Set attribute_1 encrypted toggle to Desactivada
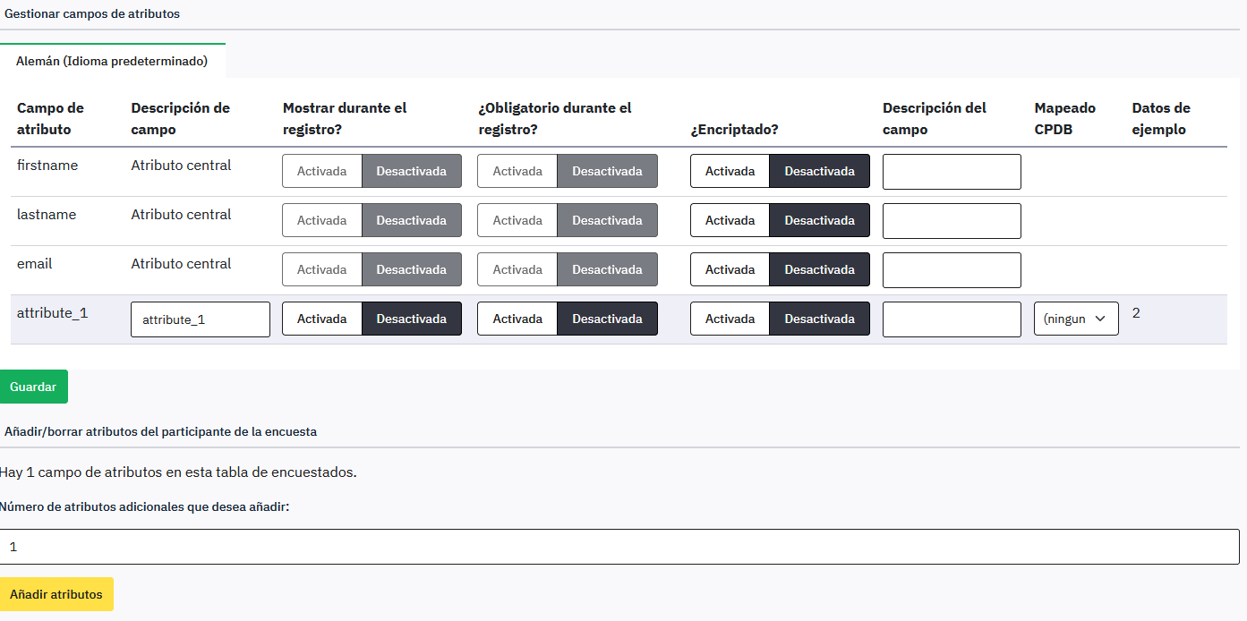This screenshot has height=621, width=1247. (x=819, y=319)
